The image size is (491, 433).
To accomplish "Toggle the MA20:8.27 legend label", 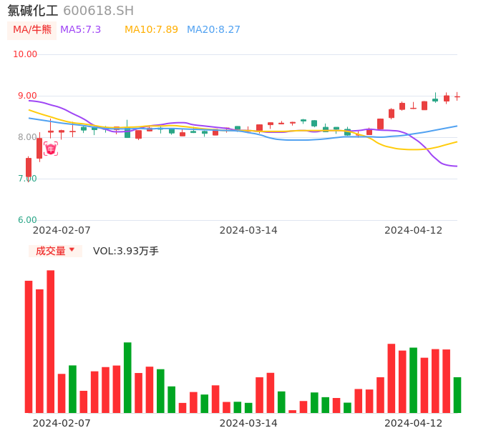I will point(213,29).
